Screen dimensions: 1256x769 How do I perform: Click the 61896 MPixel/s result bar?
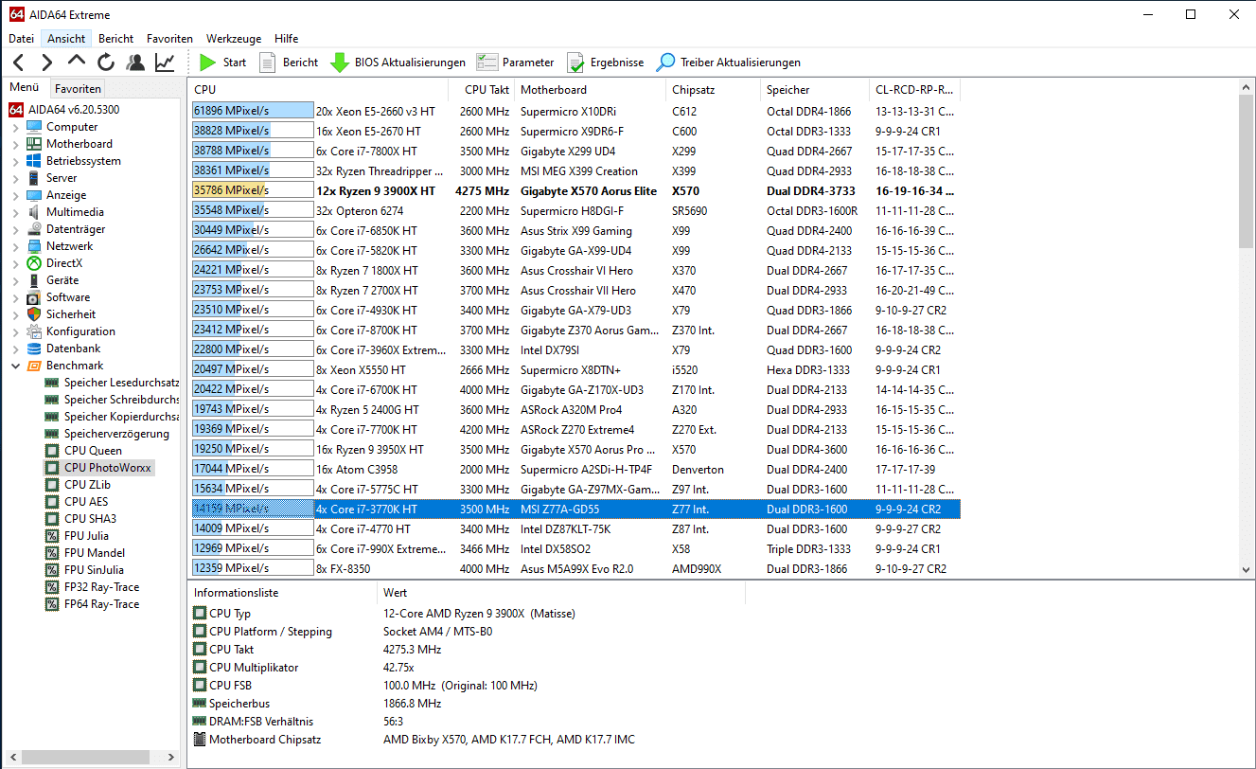coord(252,111)
